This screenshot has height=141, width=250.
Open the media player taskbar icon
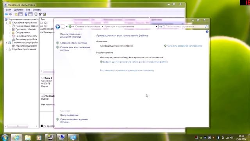tap(39, 137)
